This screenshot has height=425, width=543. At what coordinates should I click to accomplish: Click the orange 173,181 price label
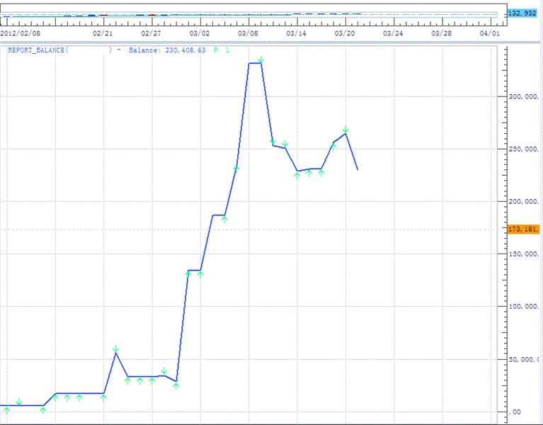click(523, 229)
